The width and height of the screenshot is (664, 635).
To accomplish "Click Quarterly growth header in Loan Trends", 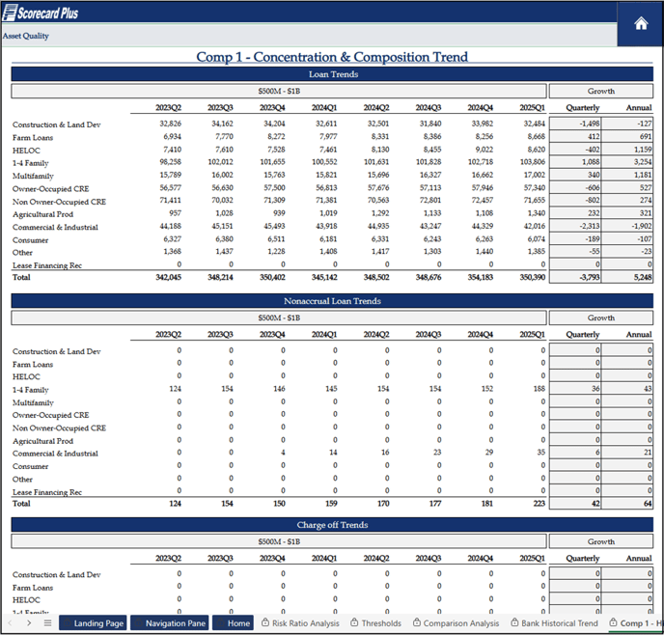I will coord(583,107).
